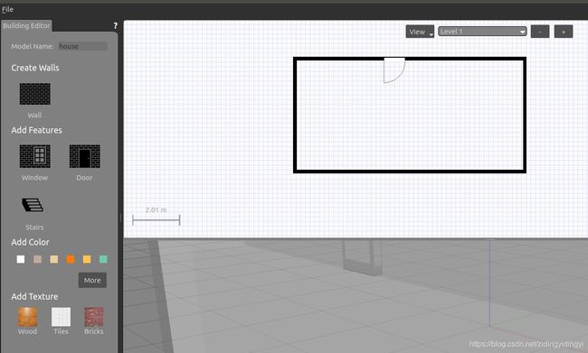Select the door arc in the floor plan
Image resolution: width=588 pixels, height=353 pixels.
coord(394,70)
